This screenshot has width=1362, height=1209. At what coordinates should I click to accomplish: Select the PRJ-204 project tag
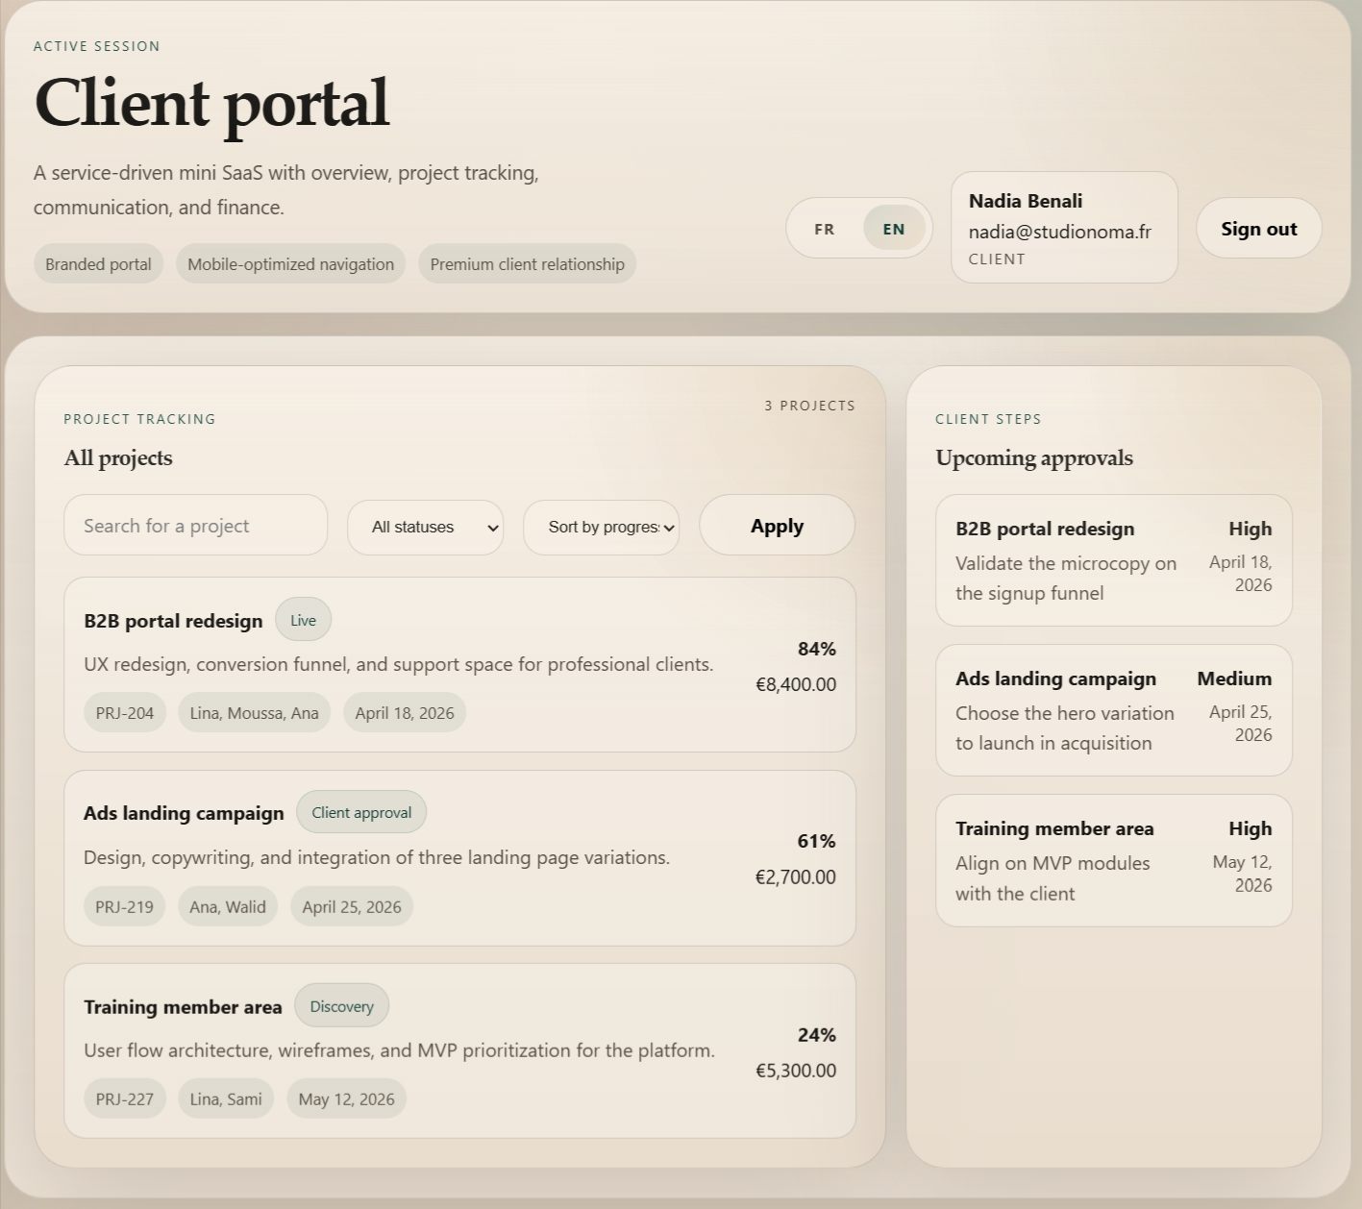[x=124, y=711]
